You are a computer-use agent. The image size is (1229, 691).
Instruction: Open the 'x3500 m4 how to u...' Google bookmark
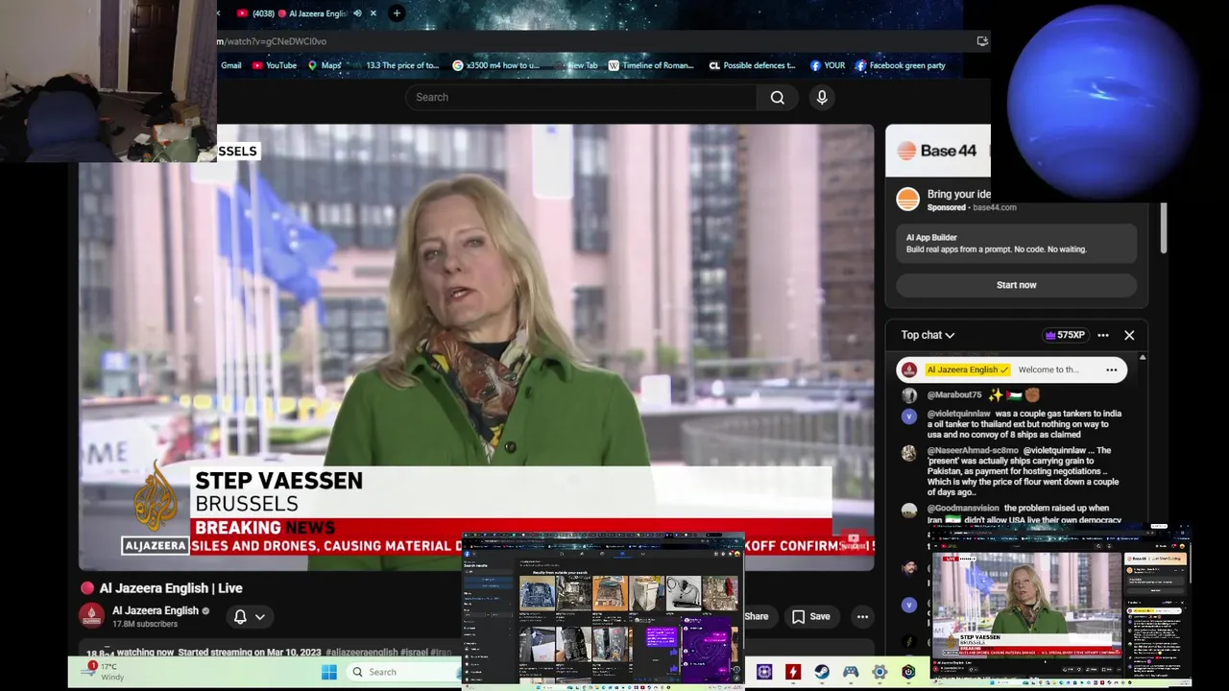[496, 65]
